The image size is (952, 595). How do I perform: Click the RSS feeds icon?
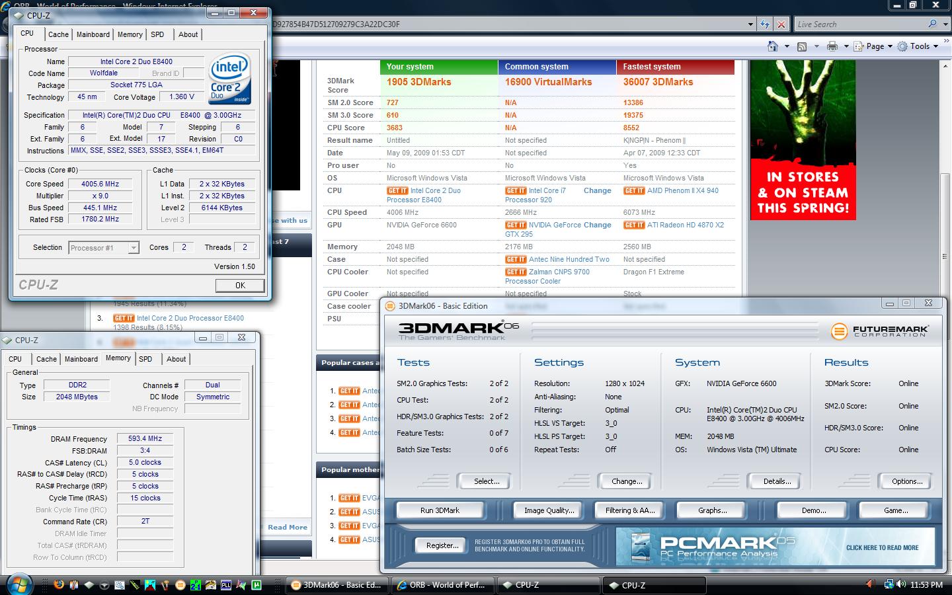pyautogui.click(x=802, y=46)
